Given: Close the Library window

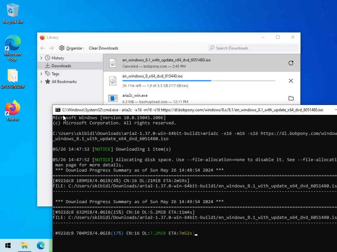Looking at the screenshot, I should 293,37.
